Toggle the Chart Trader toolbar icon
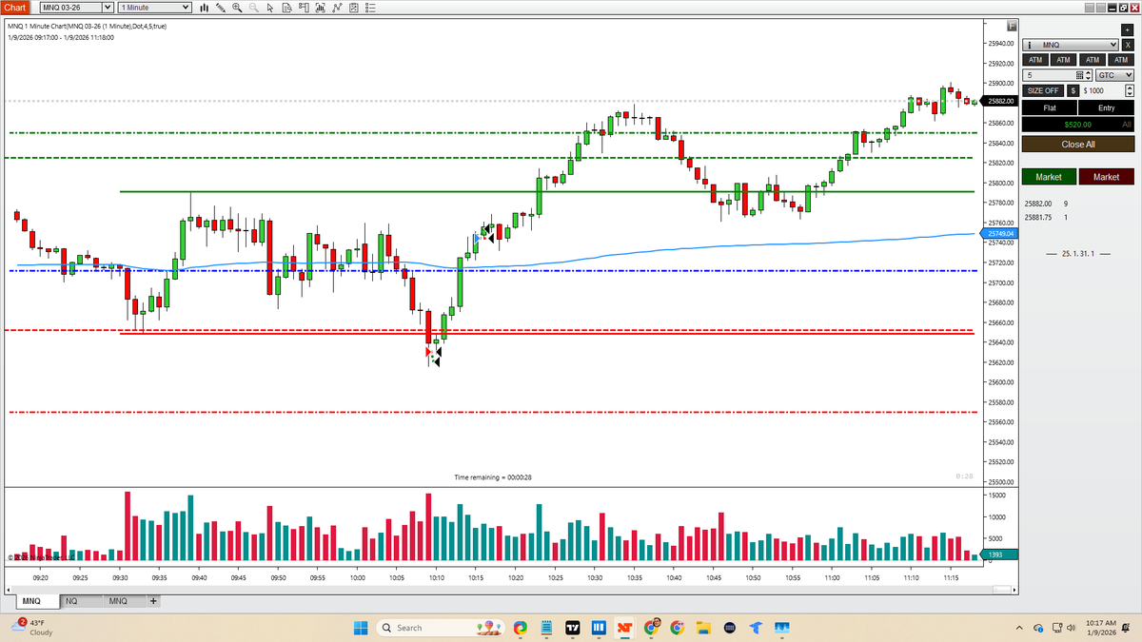 click(304, 8)
